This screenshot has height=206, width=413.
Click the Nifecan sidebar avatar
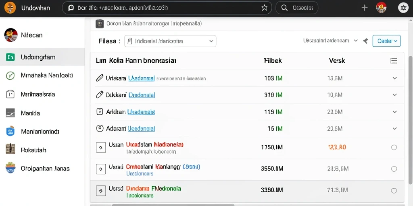pyautogui.click(x=11, y=35)
